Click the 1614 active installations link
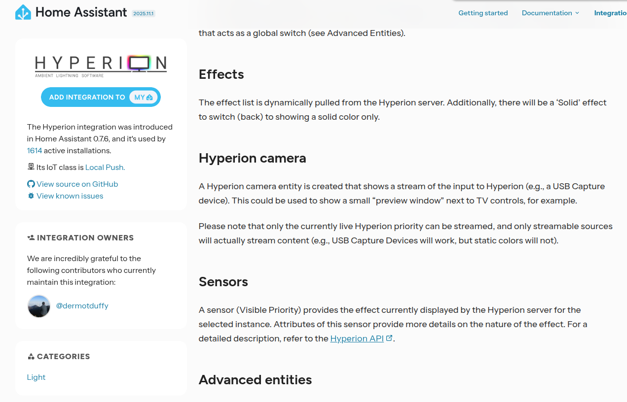The image size is (627, 402). (x=35, y=151)
